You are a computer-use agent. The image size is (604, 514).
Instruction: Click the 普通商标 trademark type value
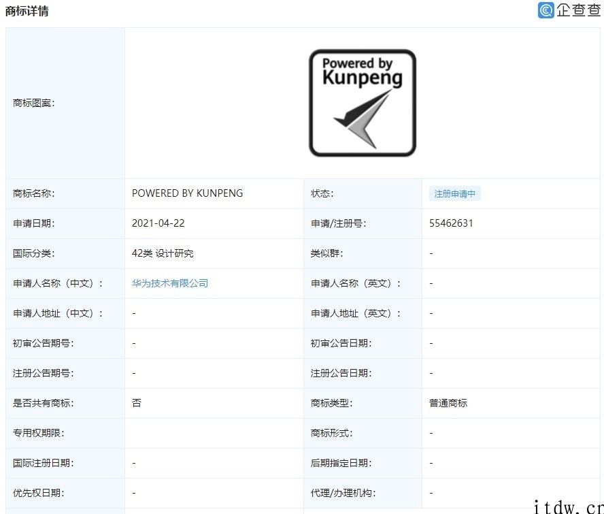pyautogui.click(x=448, y=403)
